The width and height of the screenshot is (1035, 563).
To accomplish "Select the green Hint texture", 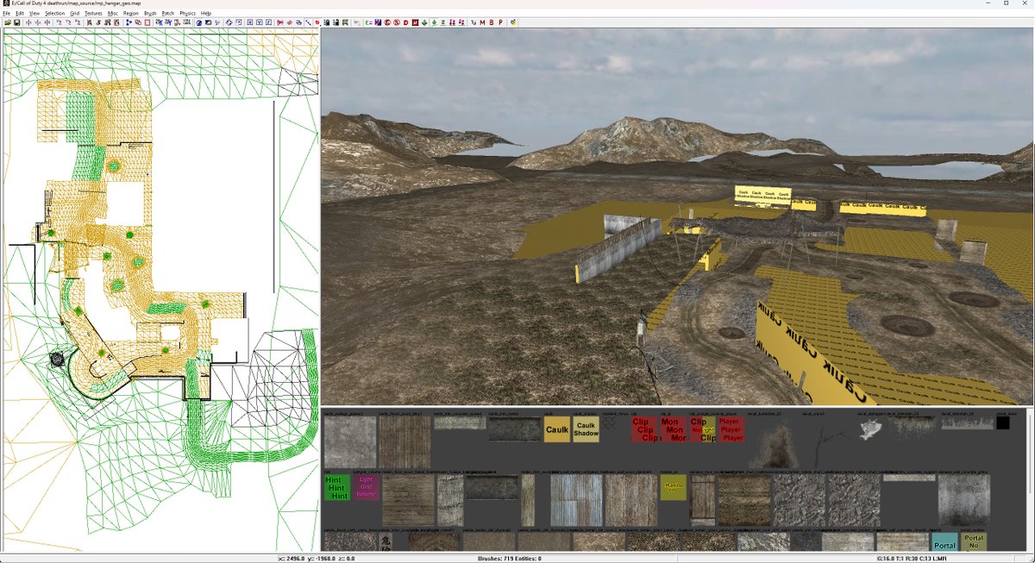I will (x=338, y=488).
